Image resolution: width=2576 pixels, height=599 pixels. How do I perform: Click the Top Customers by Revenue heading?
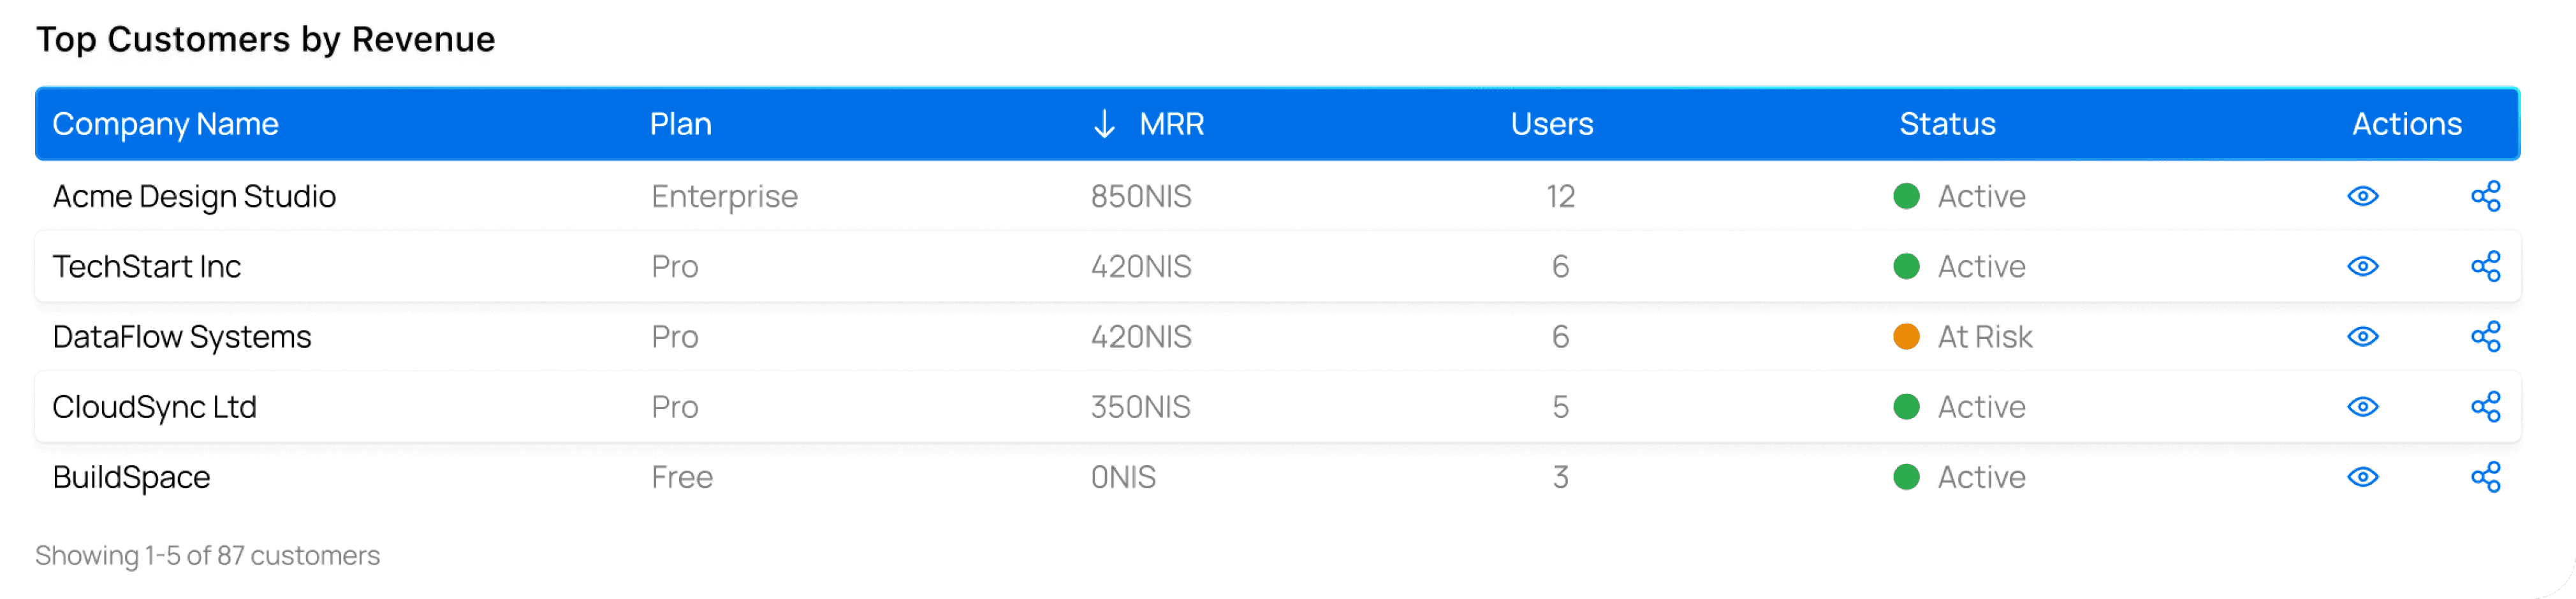265,39
